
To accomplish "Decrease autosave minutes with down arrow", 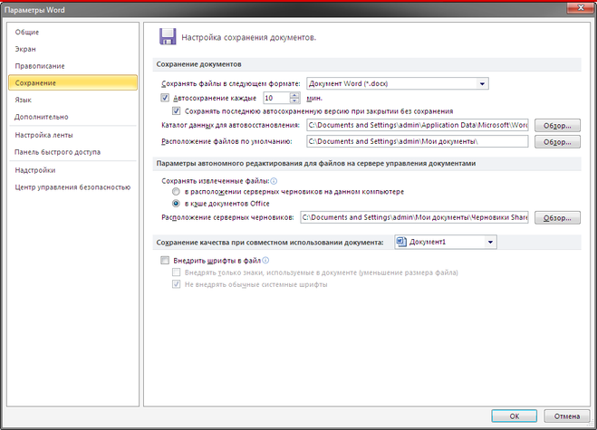I will coord(294,100).
